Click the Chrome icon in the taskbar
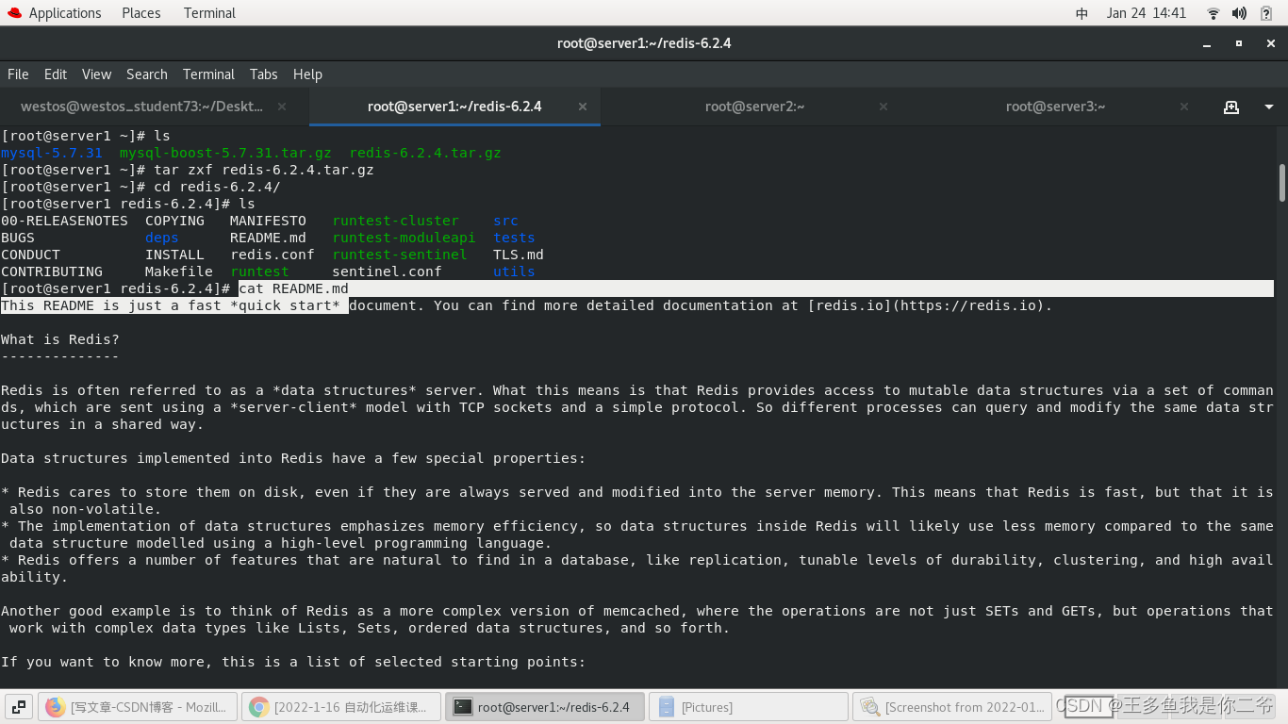Viewport: 1288px width, 724px height. click(x=259, y=707)
